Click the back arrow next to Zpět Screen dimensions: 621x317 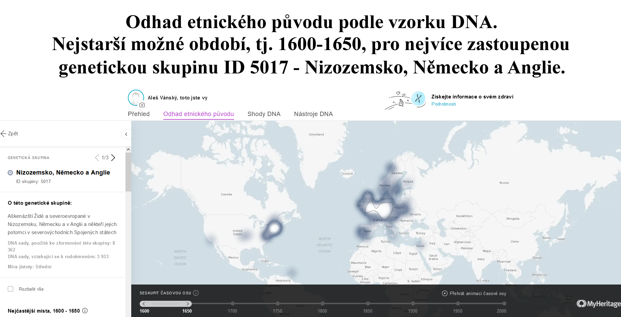4,134
